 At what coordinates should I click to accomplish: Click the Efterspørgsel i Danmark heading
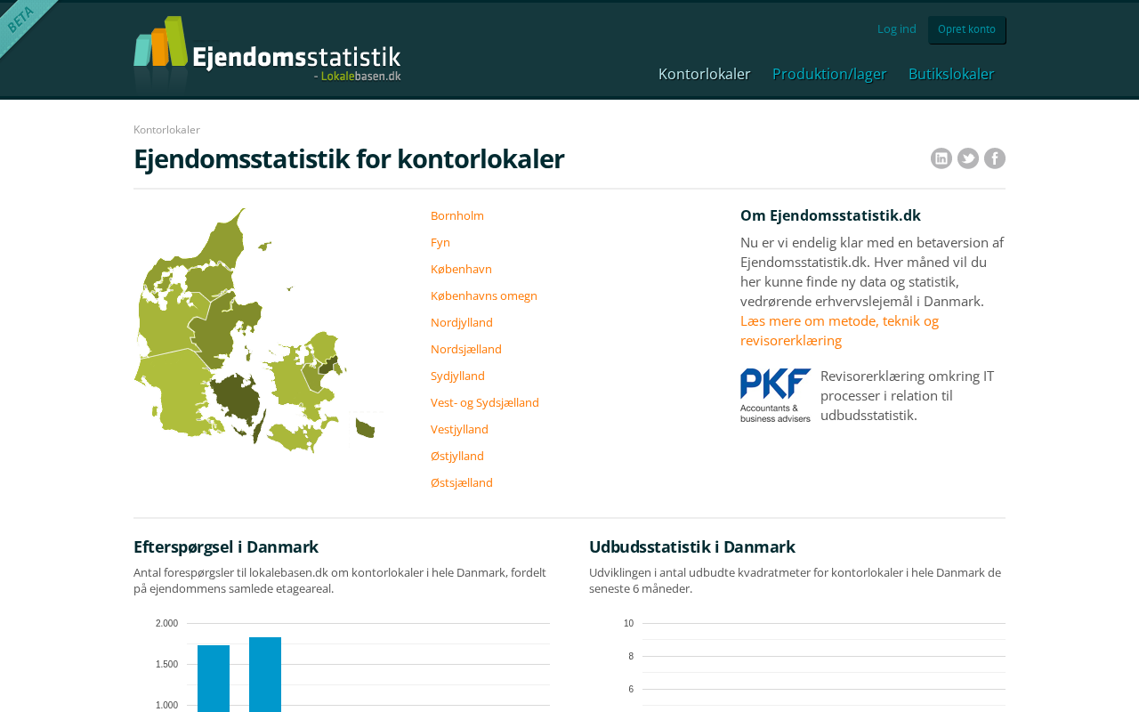point(226,546)
